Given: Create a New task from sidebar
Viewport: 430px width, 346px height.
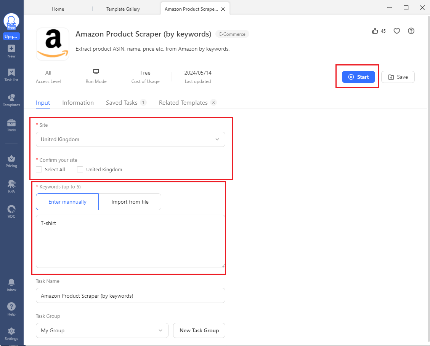Looking at the screenshot, I should pos(11,51).
